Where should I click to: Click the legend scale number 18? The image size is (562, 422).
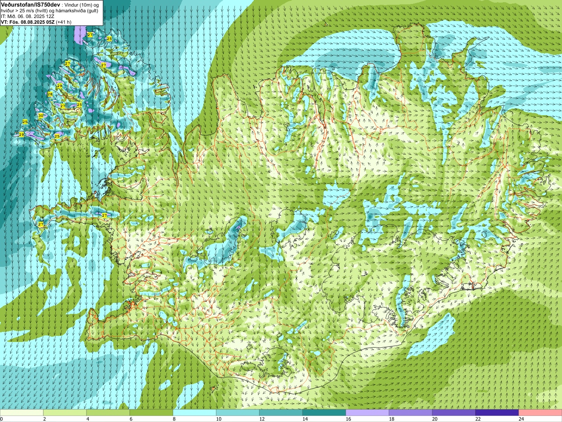[x=392, y=419]
